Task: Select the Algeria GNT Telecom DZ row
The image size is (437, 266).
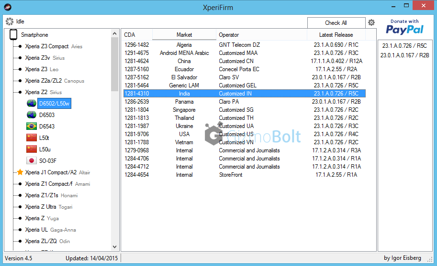Action: coord(245,45)
